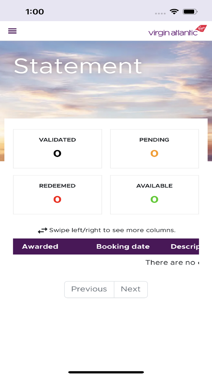
Task: Click the Previous pagination button
Action: click(x=89, y=289)
